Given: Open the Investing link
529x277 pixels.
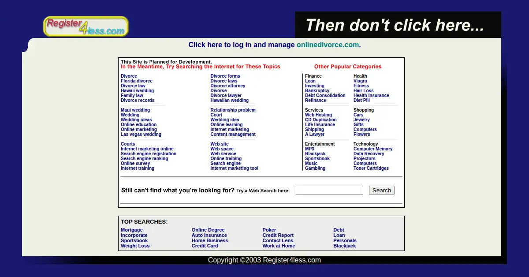Looking at the screenshot, I should [x=315, y=86].
